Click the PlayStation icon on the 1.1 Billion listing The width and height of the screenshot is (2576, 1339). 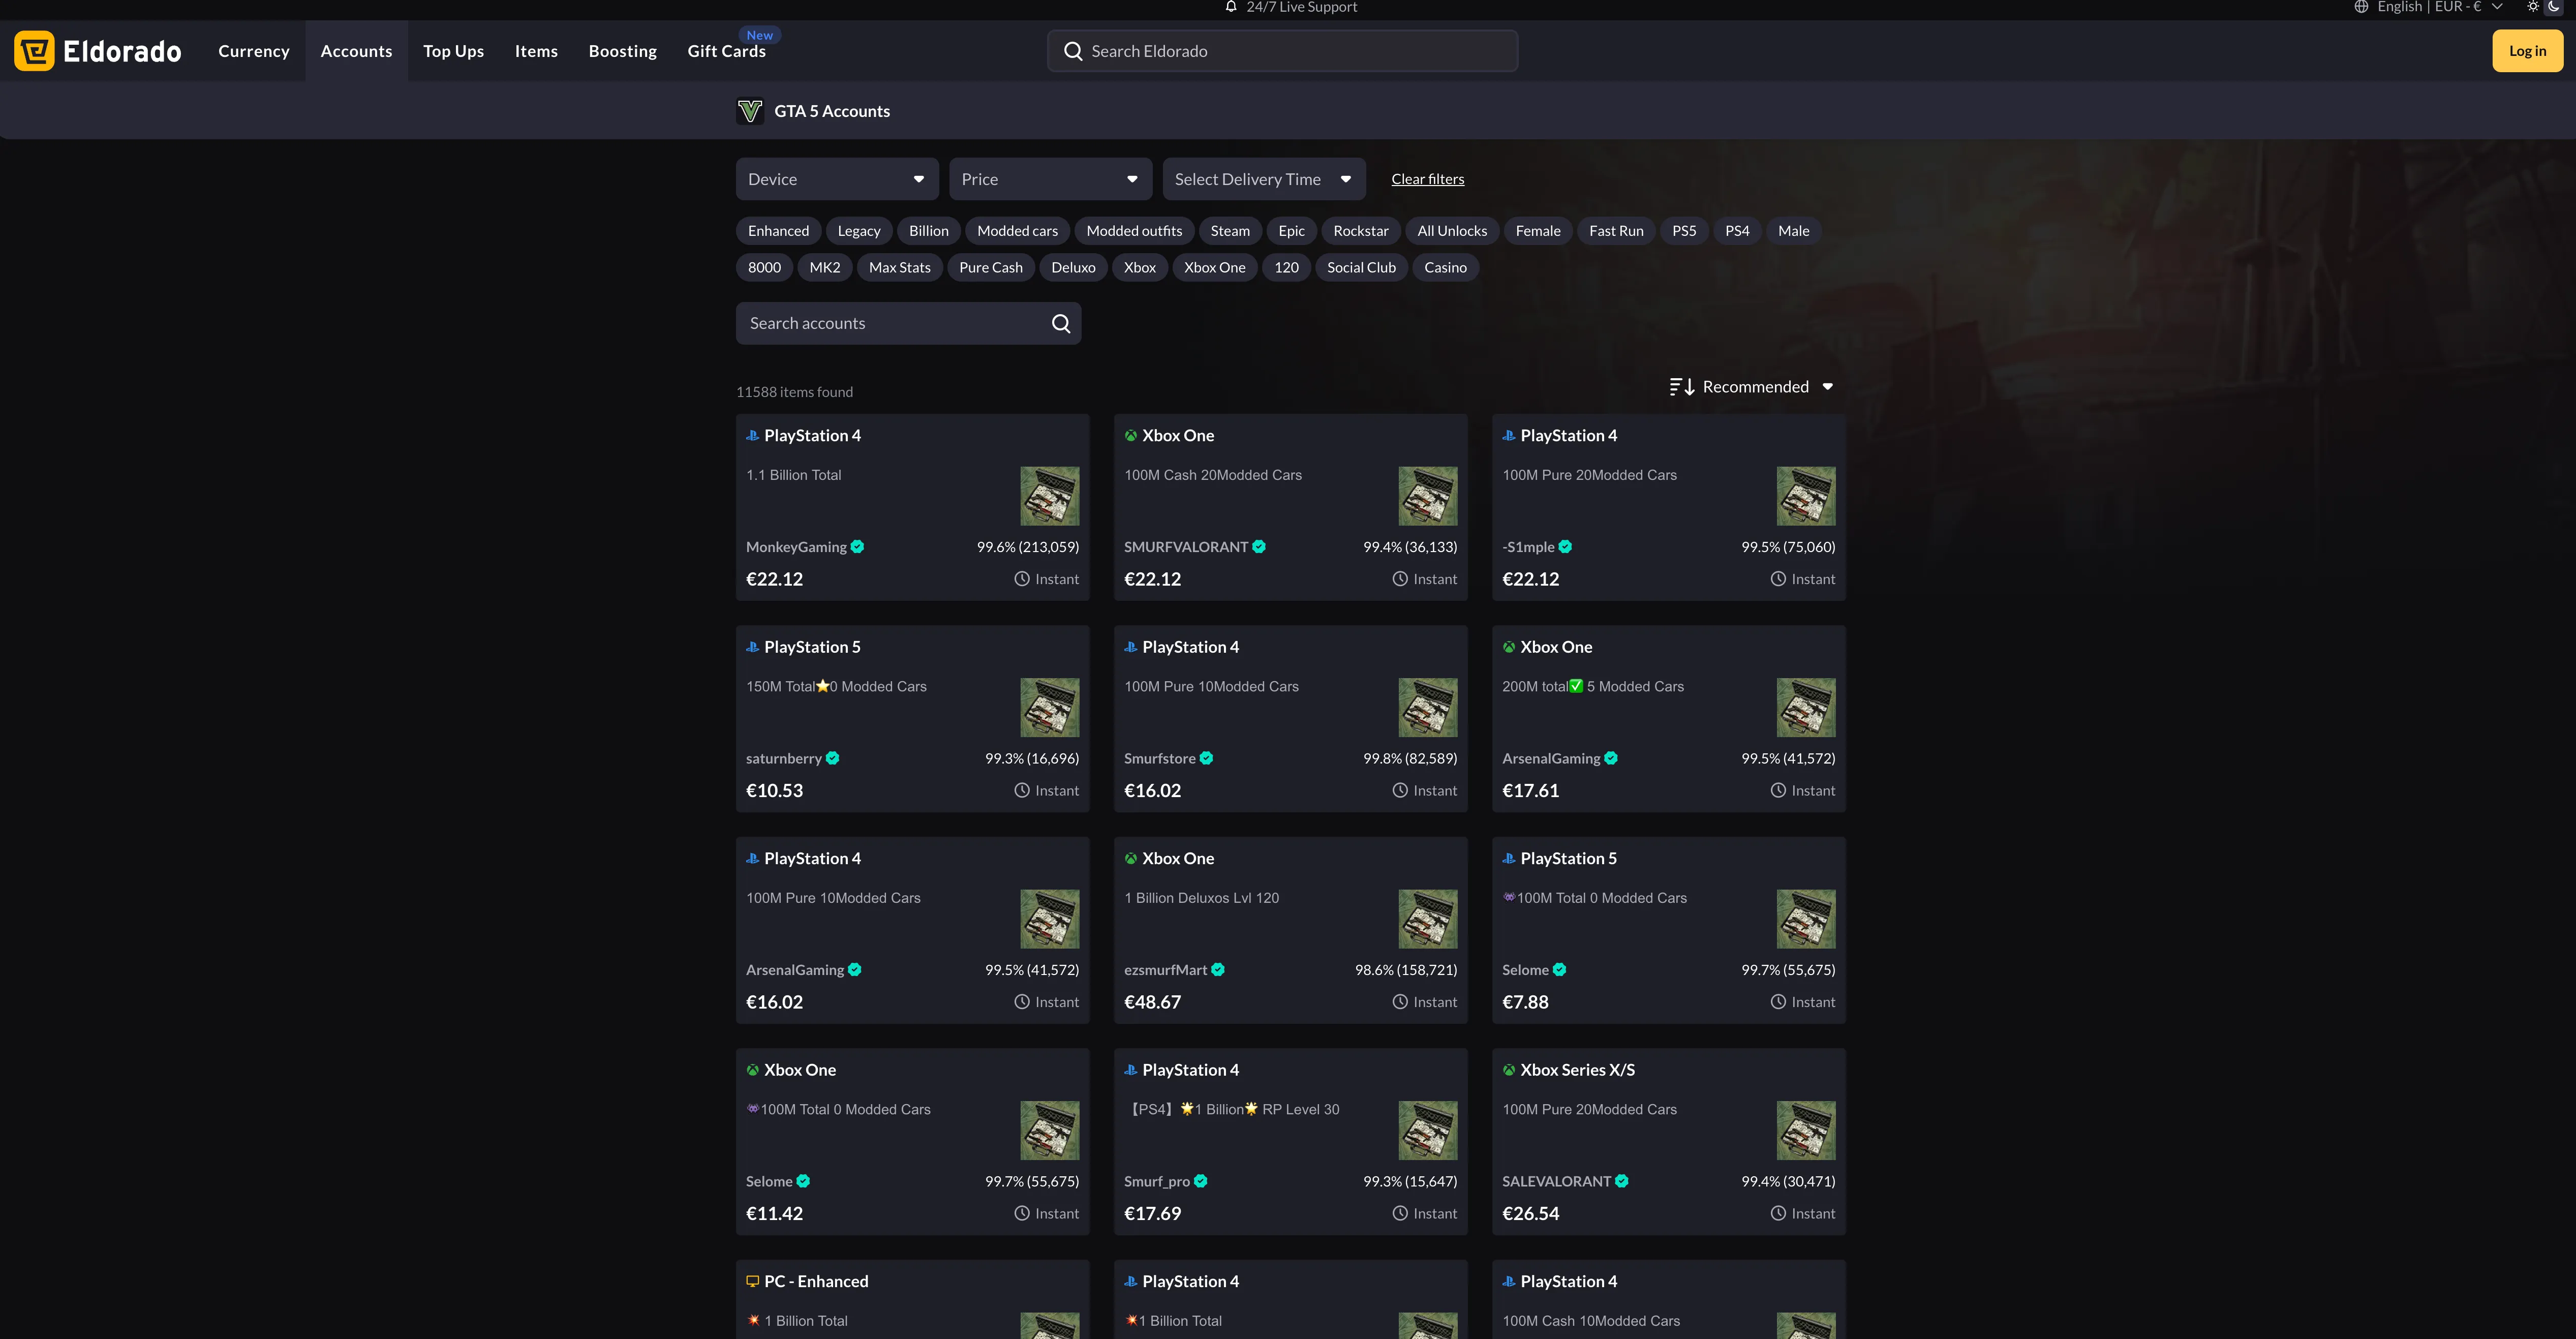[x=752, y=435]
